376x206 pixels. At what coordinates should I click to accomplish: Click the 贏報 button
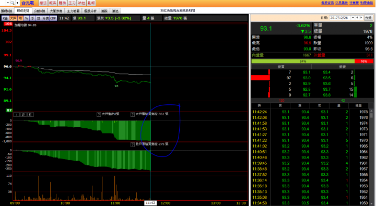[91, 3]
